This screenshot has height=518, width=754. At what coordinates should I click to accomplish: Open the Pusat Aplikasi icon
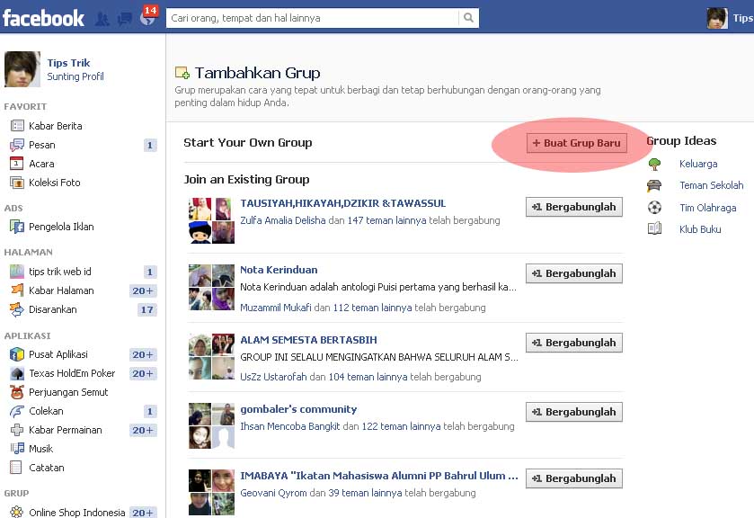pyautogui.click(x=17, y=354)
